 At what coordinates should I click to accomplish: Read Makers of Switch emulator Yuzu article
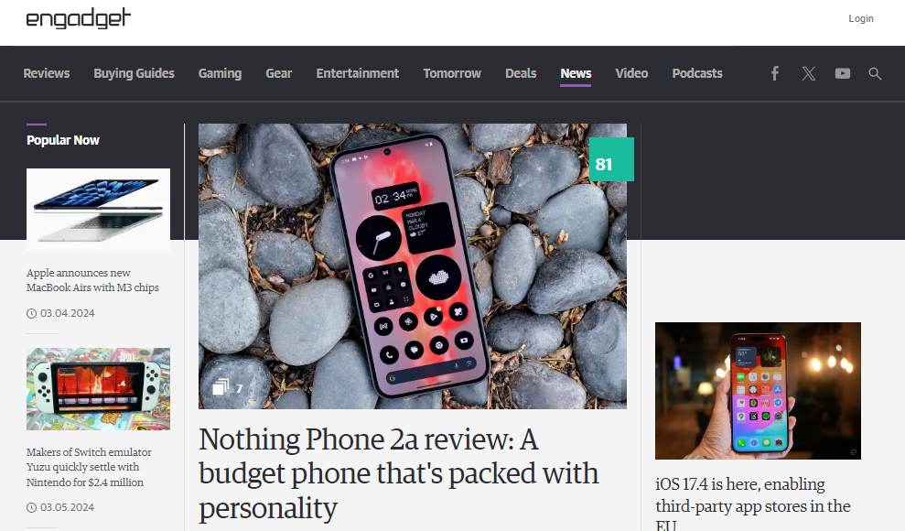(89, 467)
